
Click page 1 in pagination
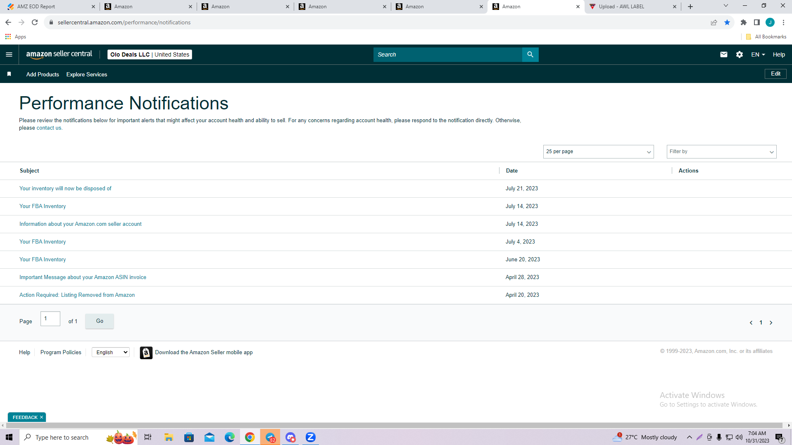pyautogui.click(x=761, y=323)
